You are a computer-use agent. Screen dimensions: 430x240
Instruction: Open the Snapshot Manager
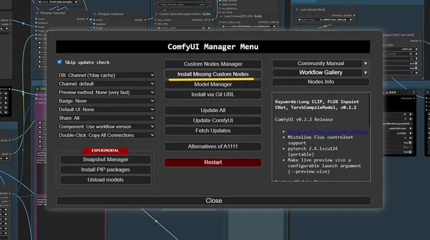pos(106,159)
